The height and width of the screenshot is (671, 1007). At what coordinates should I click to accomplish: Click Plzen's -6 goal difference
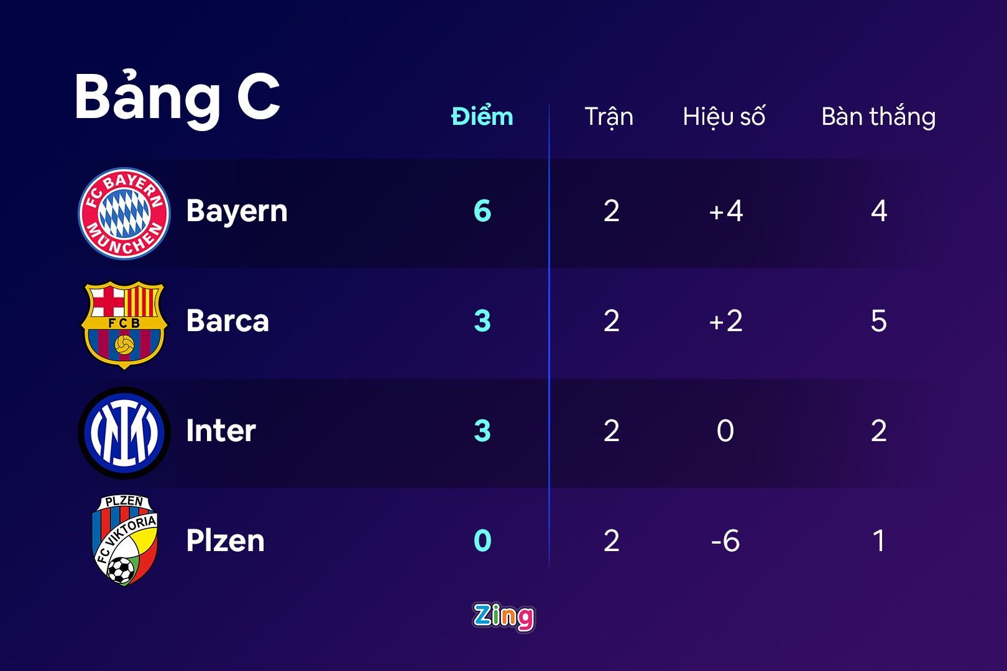pos(725,541)
